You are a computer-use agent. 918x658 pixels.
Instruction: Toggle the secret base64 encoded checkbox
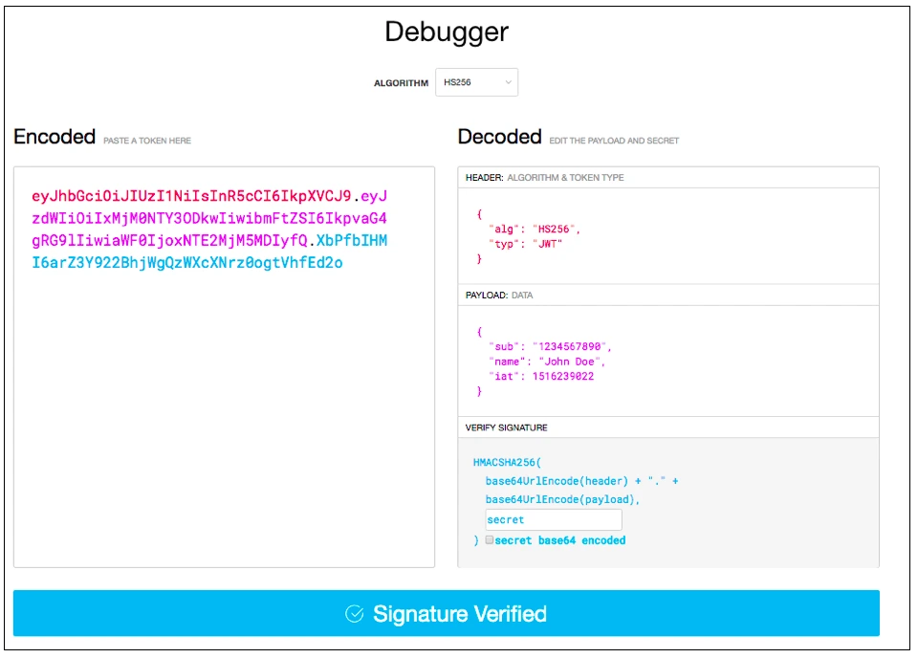pyautogui.click(x=490, y=539)
